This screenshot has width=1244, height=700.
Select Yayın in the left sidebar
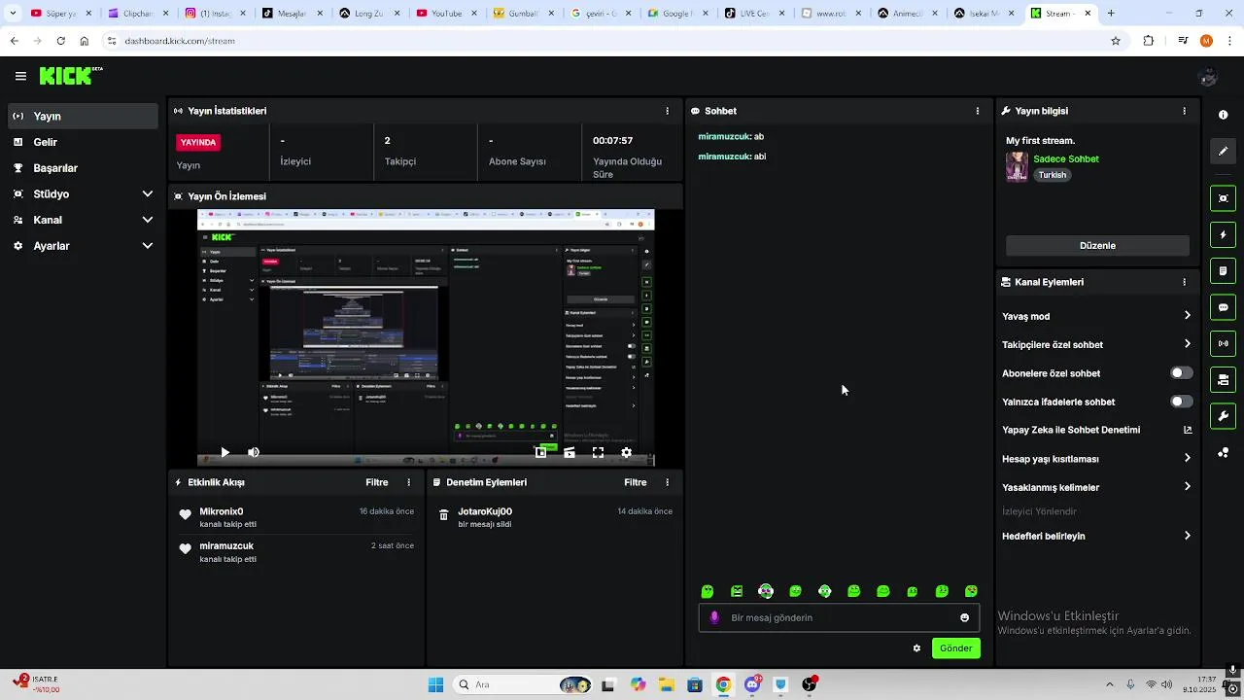click(83, 116)
